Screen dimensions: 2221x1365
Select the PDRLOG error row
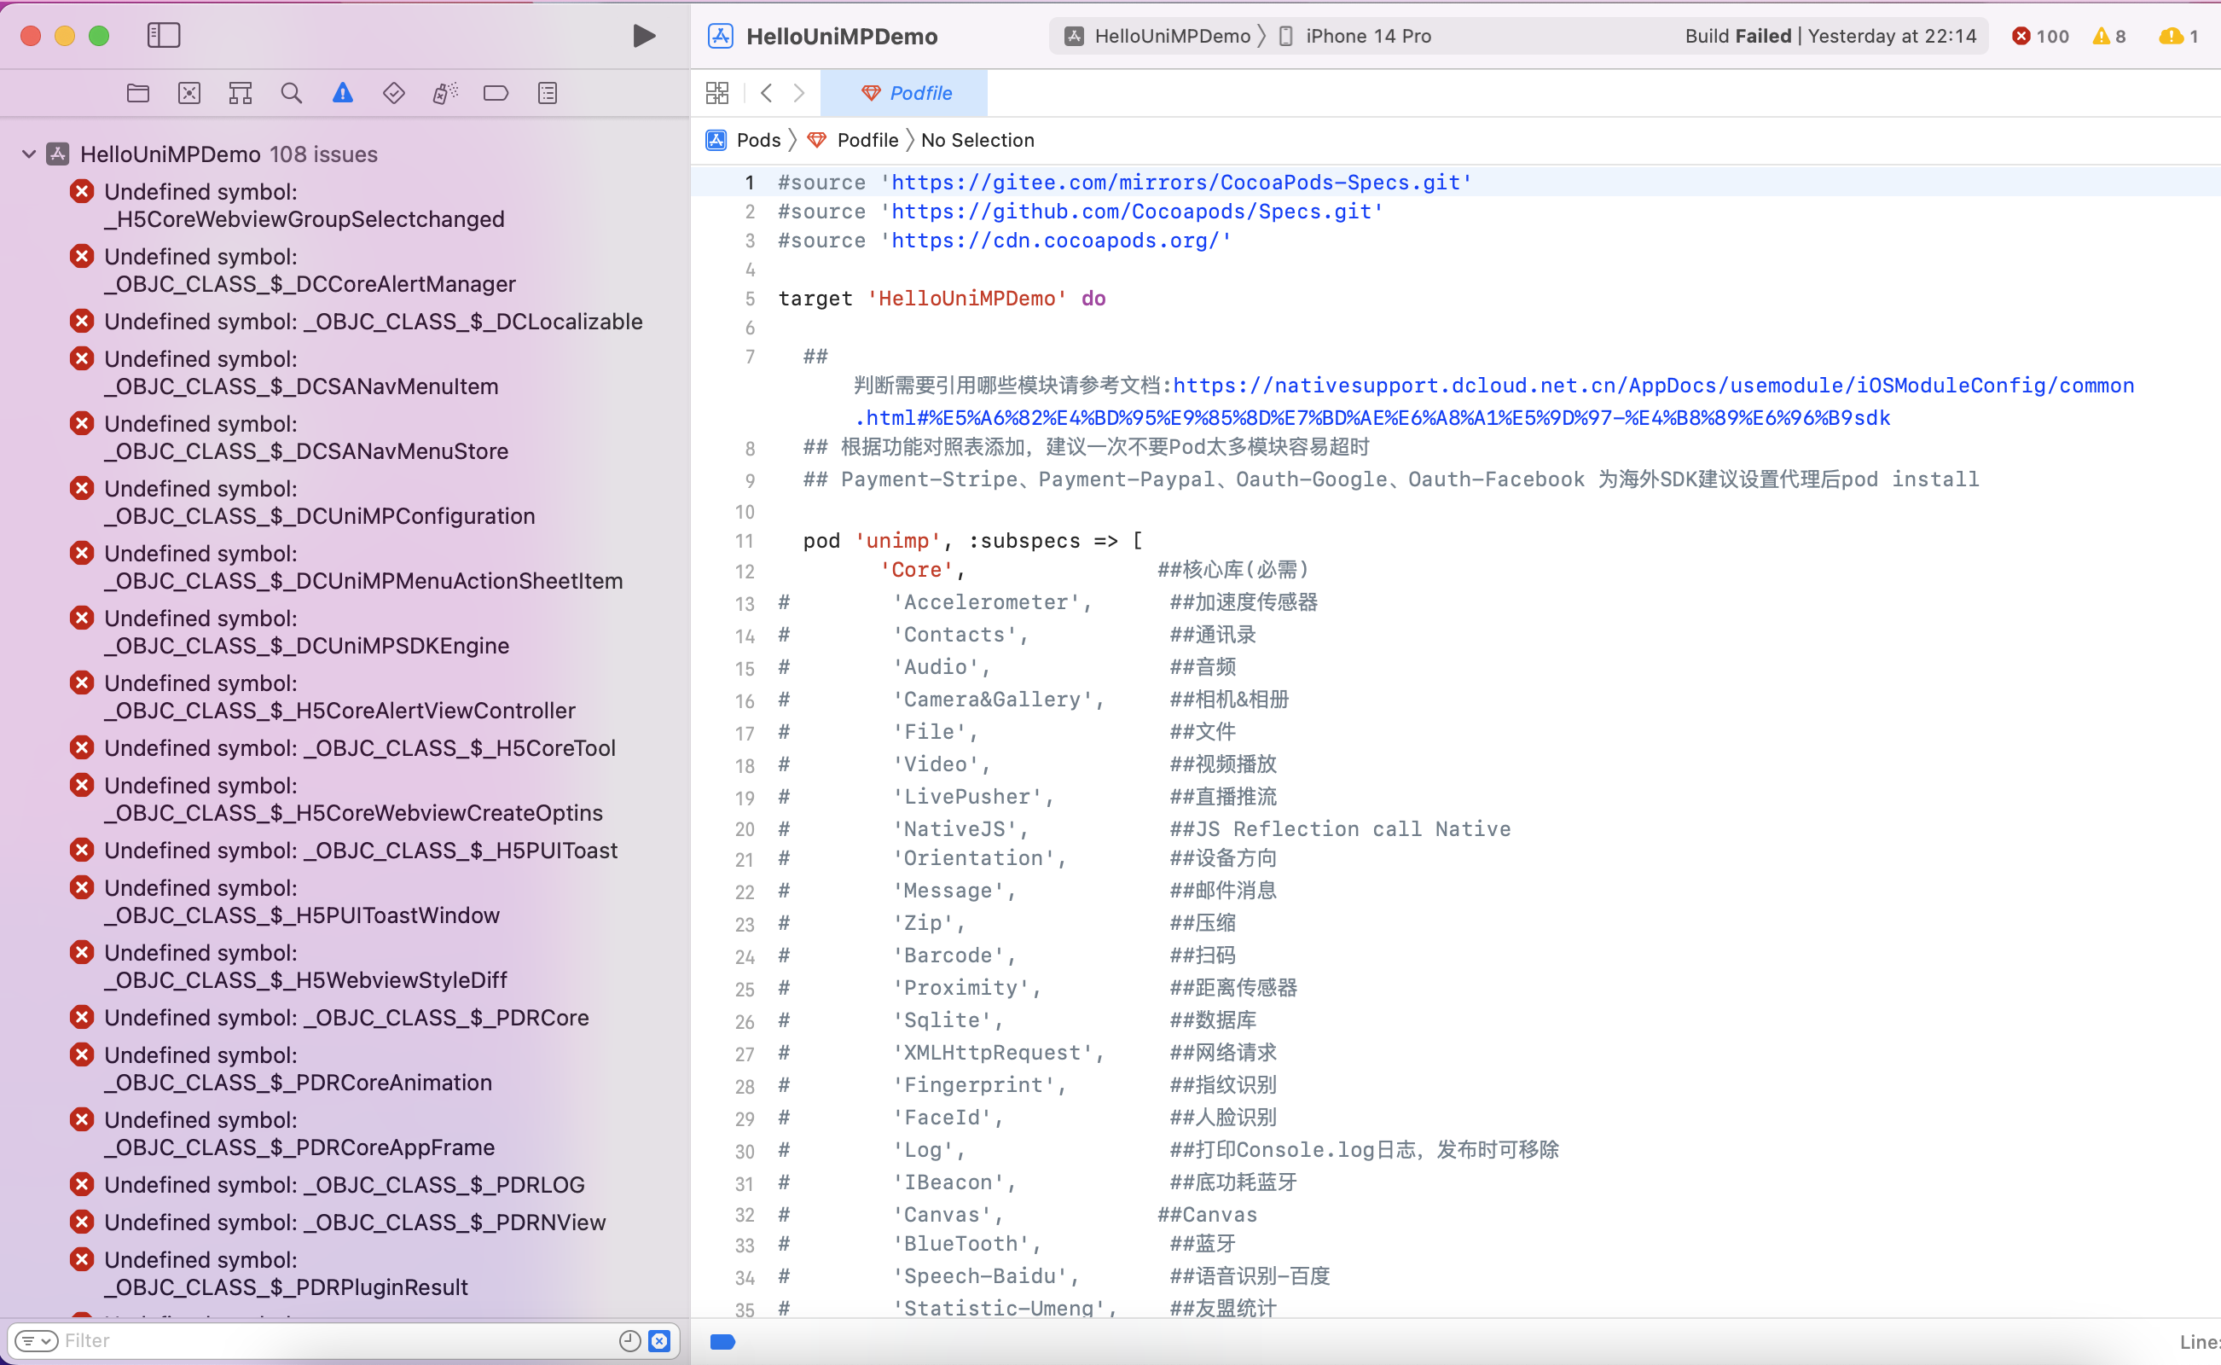[x=345, y=1184]
